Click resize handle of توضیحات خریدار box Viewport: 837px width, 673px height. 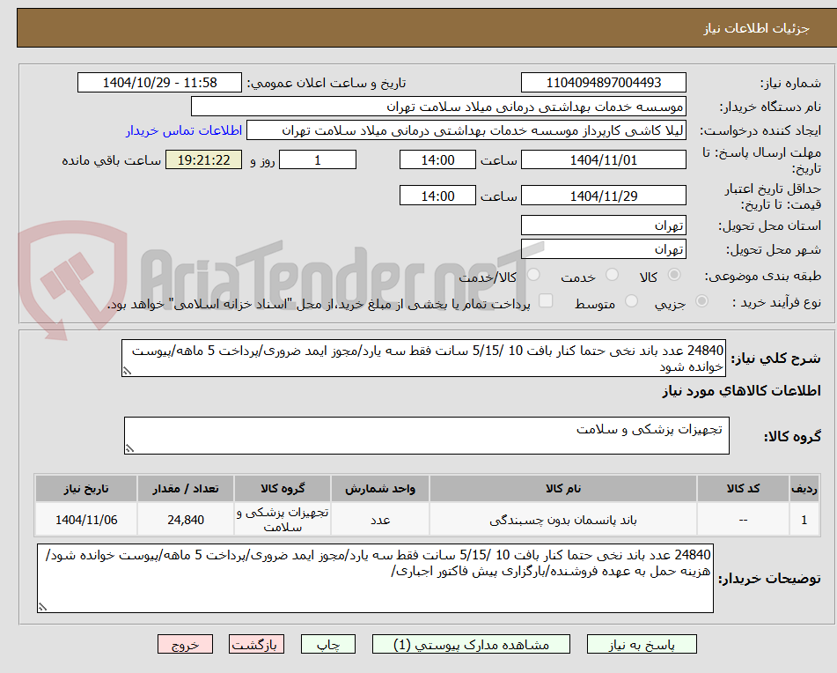click(x=43, y=607)
